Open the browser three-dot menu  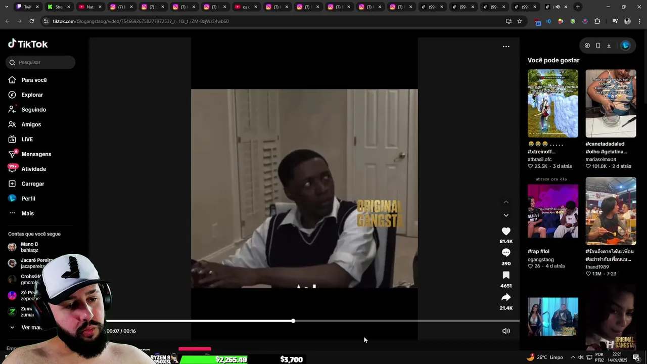pos(640,21)
